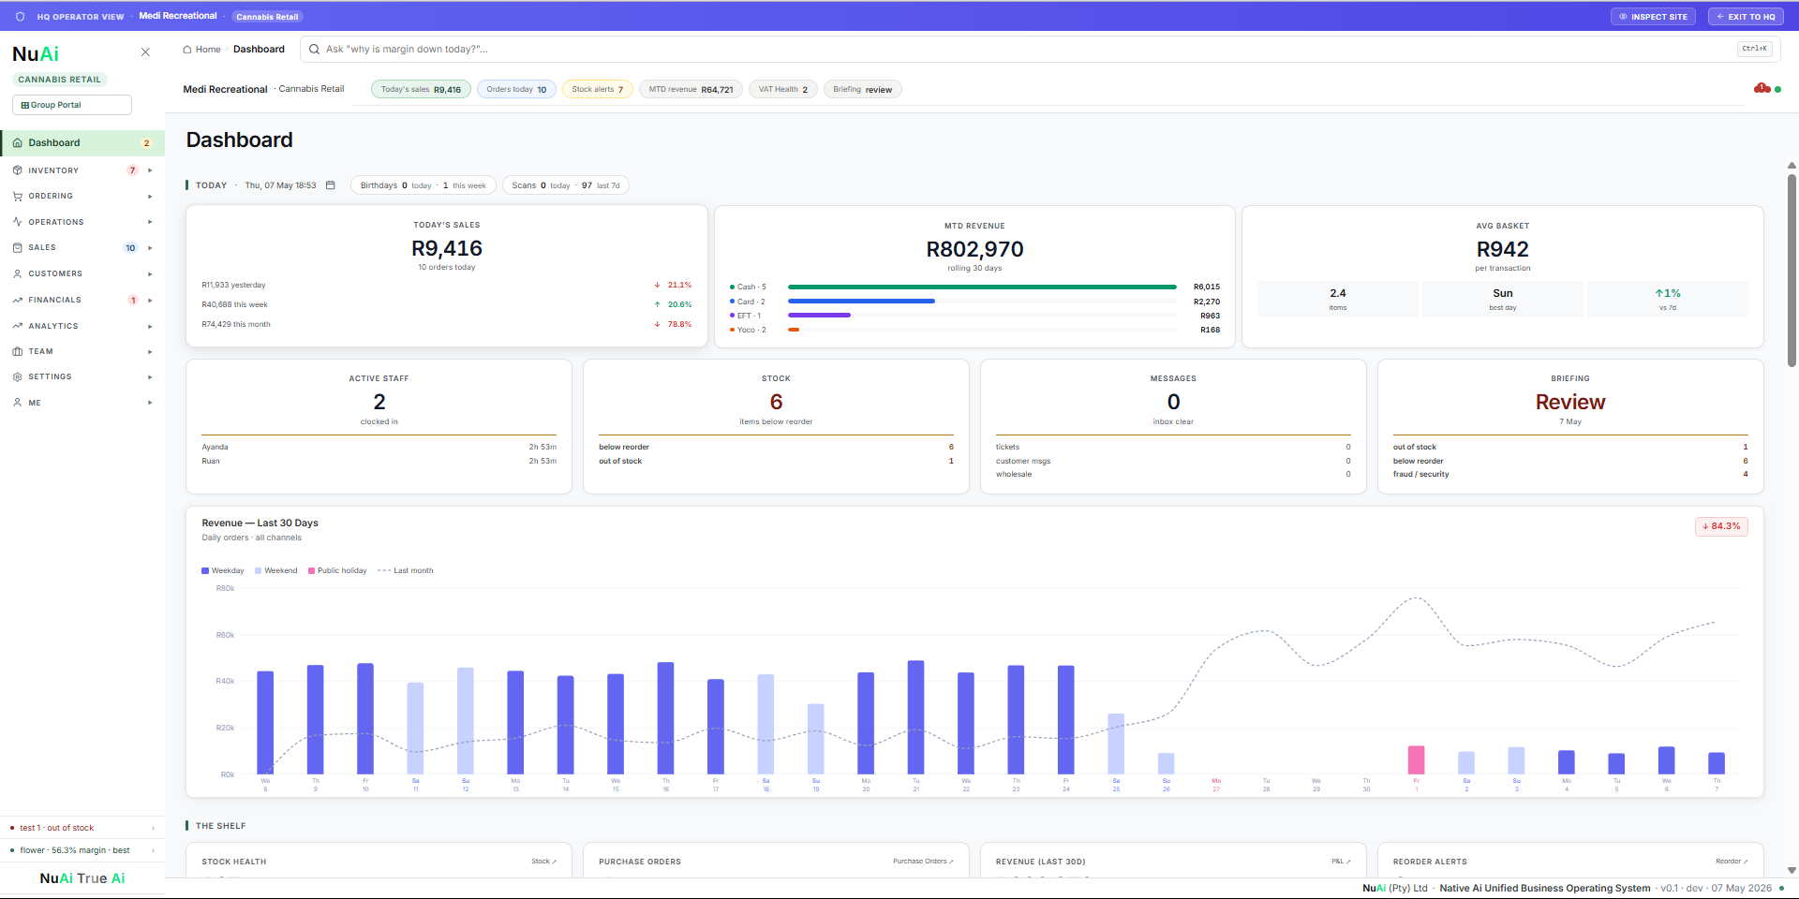1799x899 pixels.
Task: Expand the Ordering section arrow
Action: click(150, 197)
